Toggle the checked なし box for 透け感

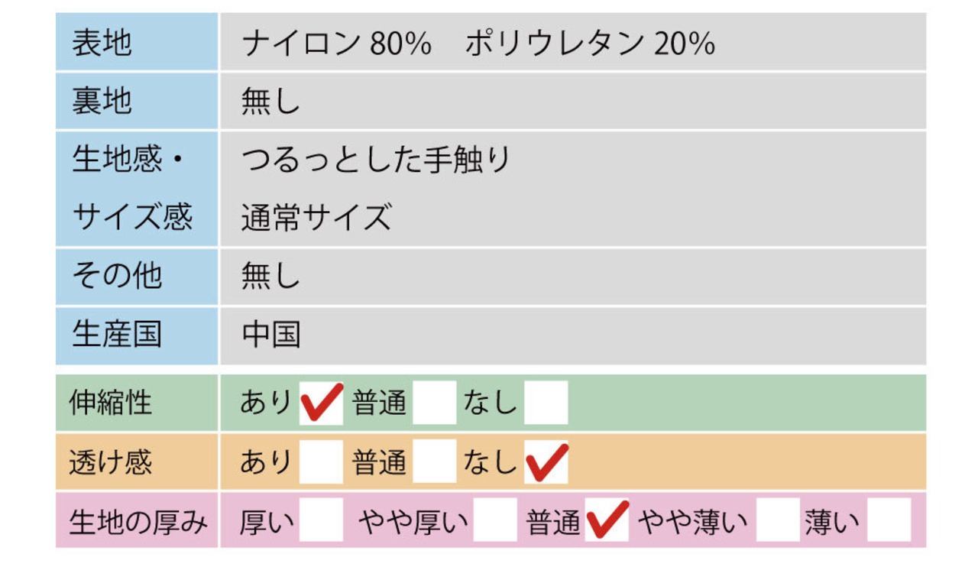pos(546,462)
